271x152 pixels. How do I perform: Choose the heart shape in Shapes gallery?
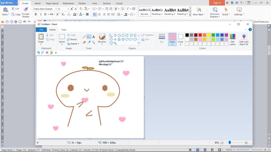click(111, 43)
